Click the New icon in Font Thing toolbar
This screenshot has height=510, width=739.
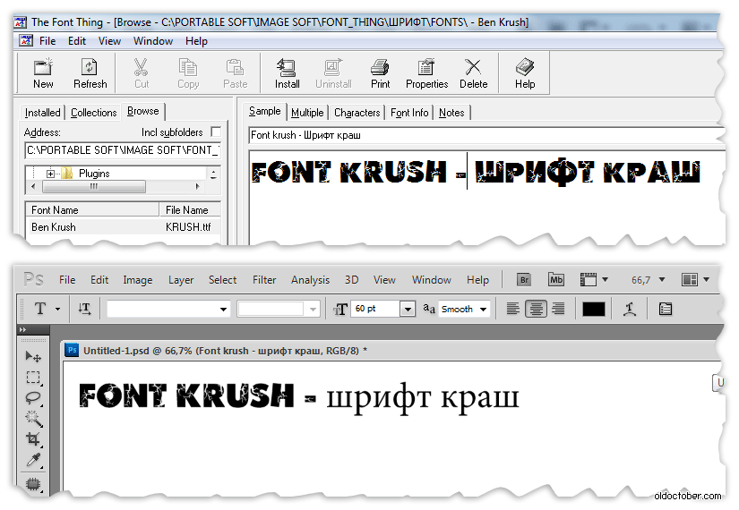(x=43, y=73)
